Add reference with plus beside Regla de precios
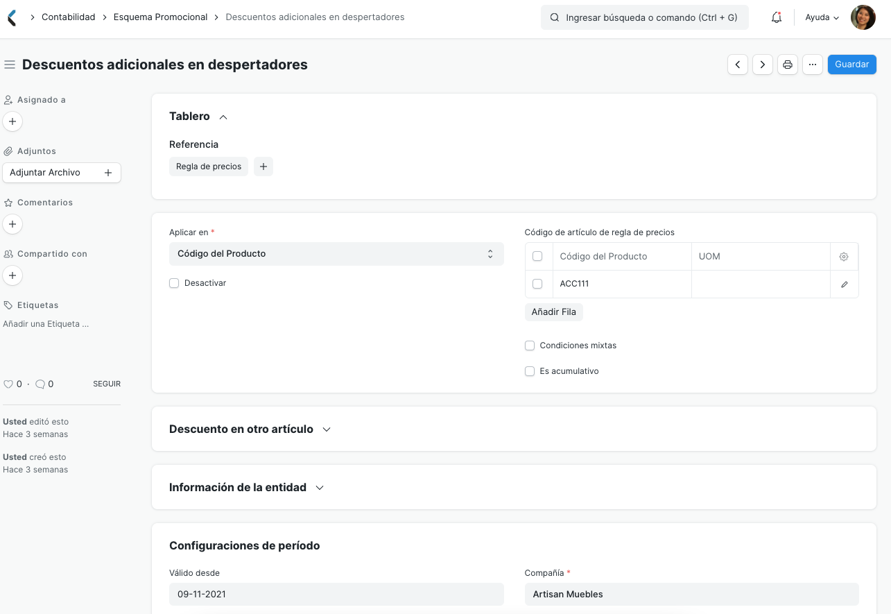 coord(263,167)
